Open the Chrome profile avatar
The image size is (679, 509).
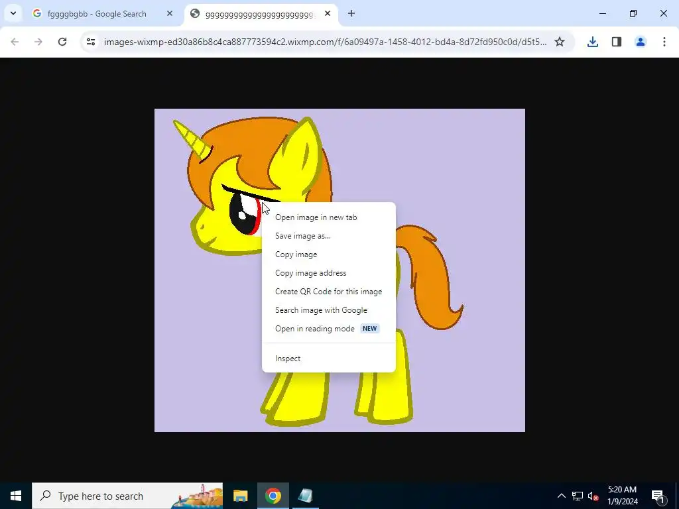click(641, 42)
